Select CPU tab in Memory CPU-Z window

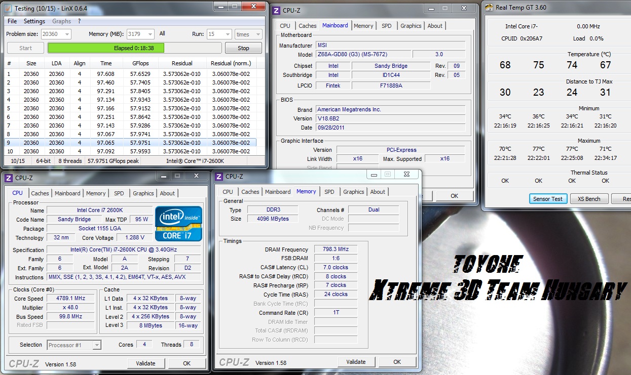[x=228, y=192]
